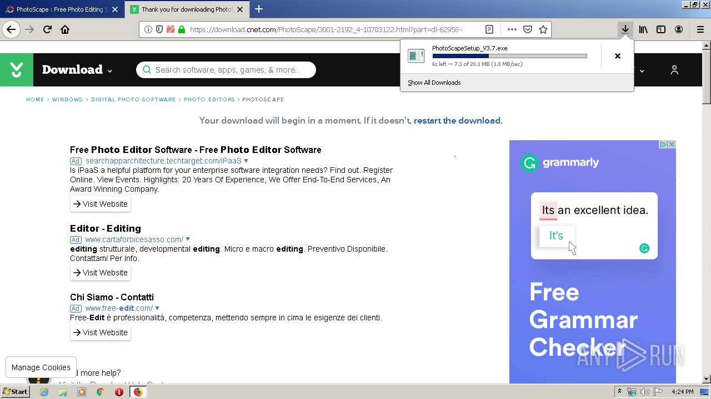Show hidden tray icons arrow
The image size is (711, 399).
pos(620,392)
